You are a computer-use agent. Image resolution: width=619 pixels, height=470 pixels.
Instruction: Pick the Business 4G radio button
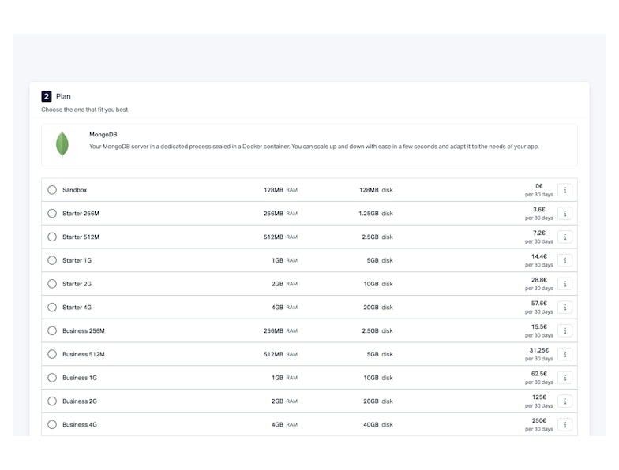pyautogui.click(x=52, y=424)
